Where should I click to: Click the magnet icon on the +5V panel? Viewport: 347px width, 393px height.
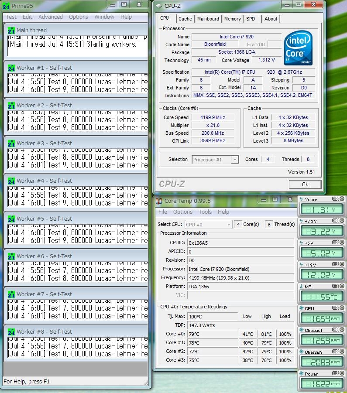pyautogui.click(x=336, y=243)
